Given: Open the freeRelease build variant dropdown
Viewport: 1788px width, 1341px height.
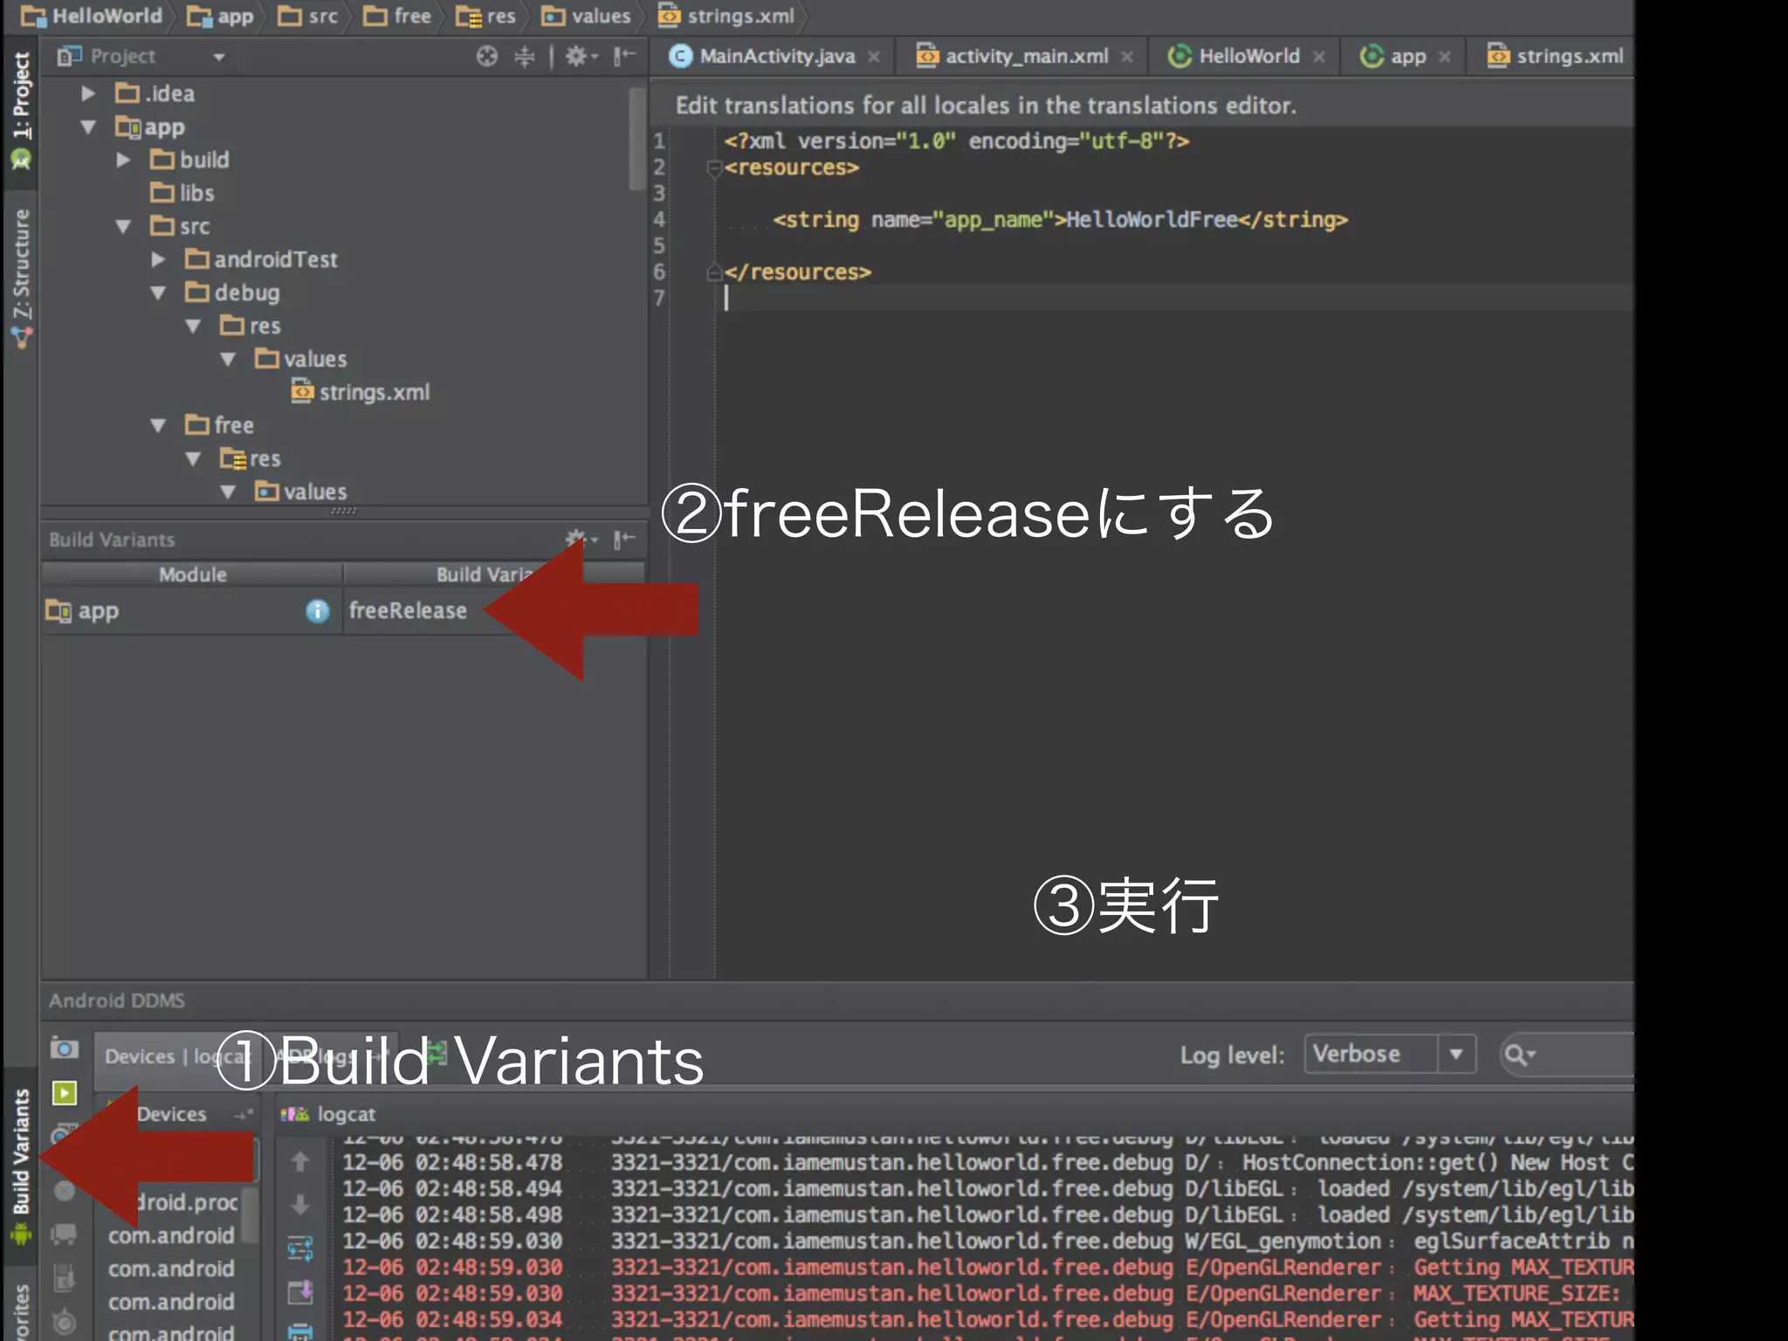Looking at the screenshot, I should click(493, 611).
